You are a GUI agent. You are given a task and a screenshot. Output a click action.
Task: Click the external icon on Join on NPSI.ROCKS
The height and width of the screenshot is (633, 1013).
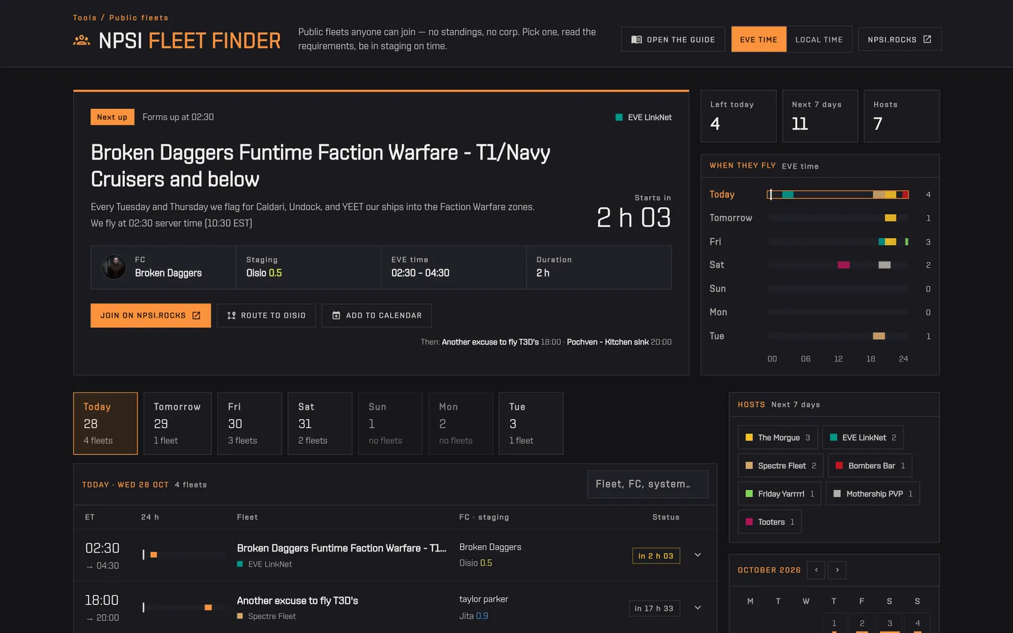point(196,315)
